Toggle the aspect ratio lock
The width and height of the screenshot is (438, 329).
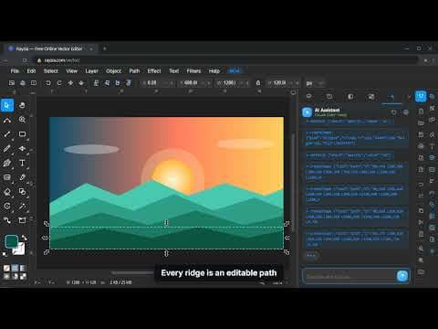[258, 83]
